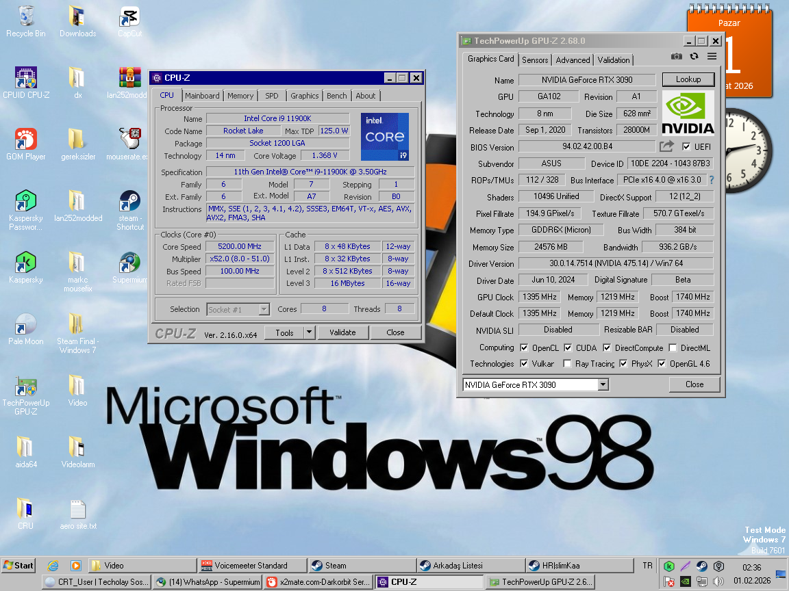Screen dimensions: 789x591
Task: Switch to the Bench tab in CPU-Z
Action: pos(337,96)
